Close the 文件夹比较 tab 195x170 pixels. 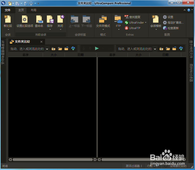point(41,42)
